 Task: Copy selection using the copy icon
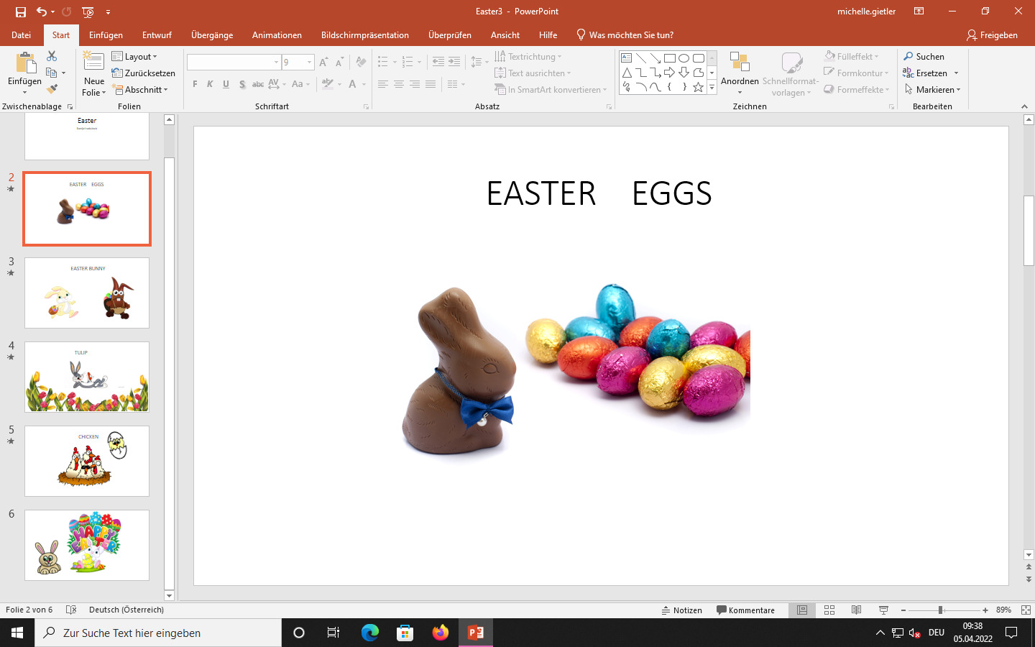(52, 73)
